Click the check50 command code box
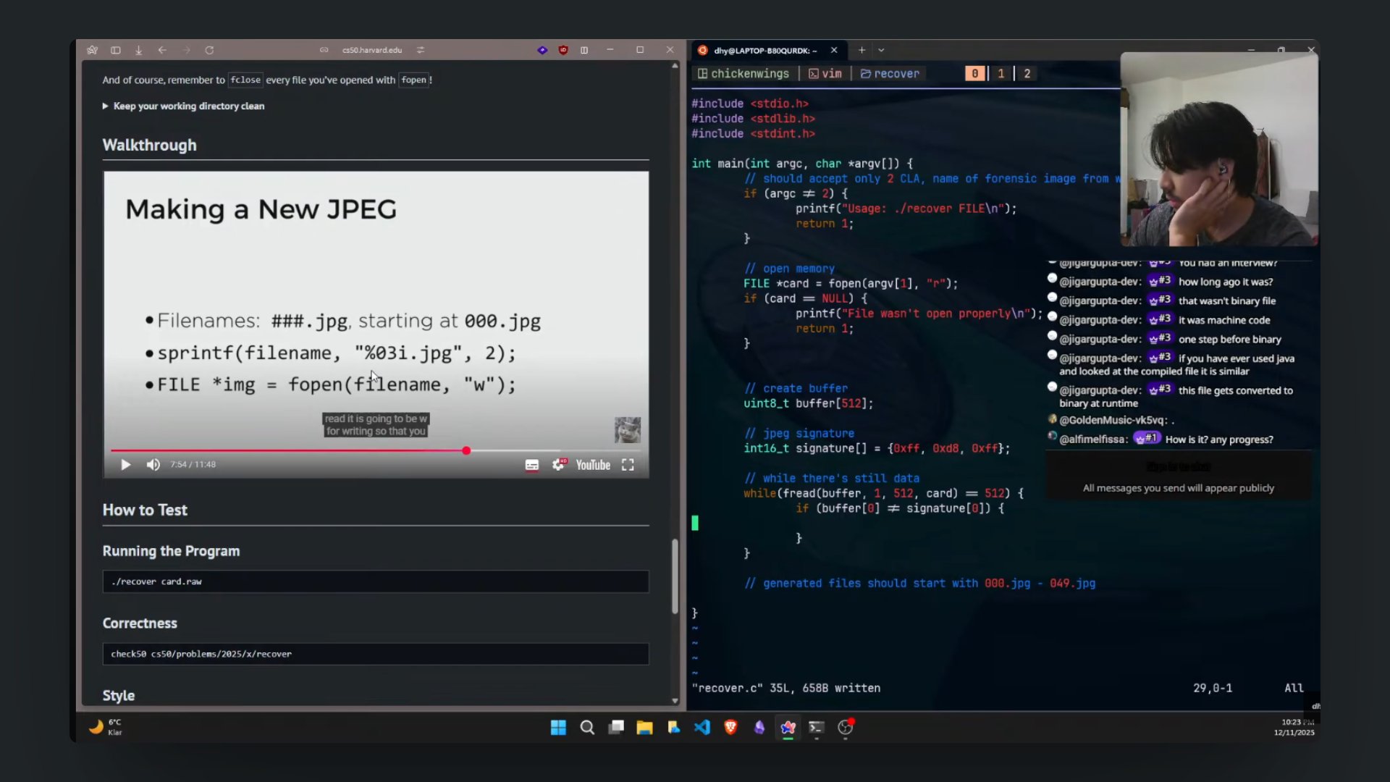The width and height of the screenshot is (1390, 782). [376, 654]
